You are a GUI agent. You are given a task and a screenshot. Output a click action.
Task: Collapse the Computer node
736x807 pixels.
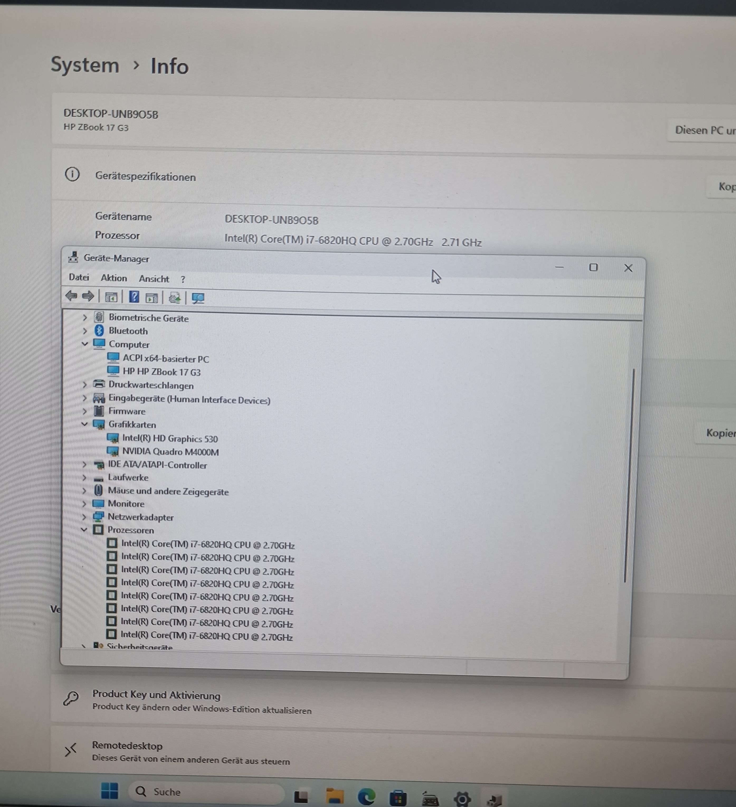click(x=84, y=344)
